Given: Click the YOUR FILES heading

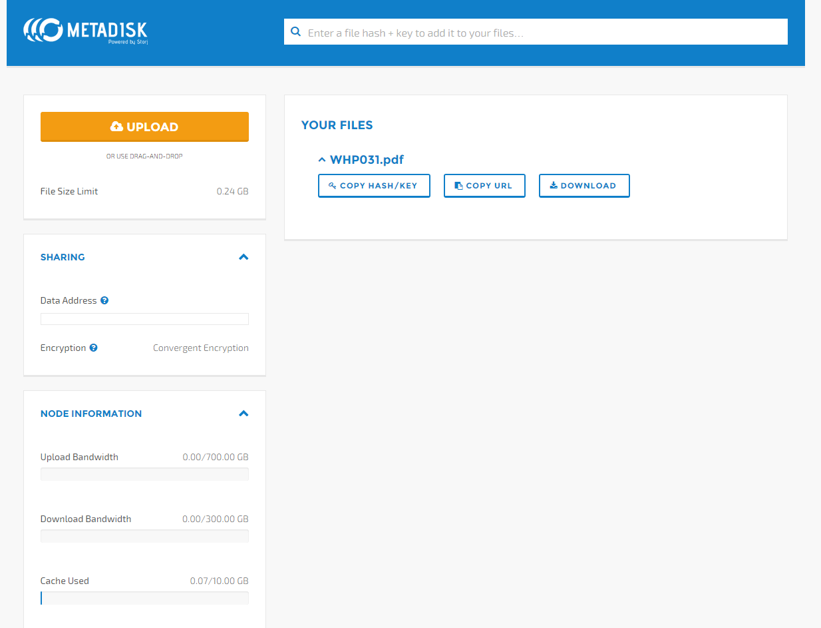Looking at the screenshot, I should (x=337, y=125).
